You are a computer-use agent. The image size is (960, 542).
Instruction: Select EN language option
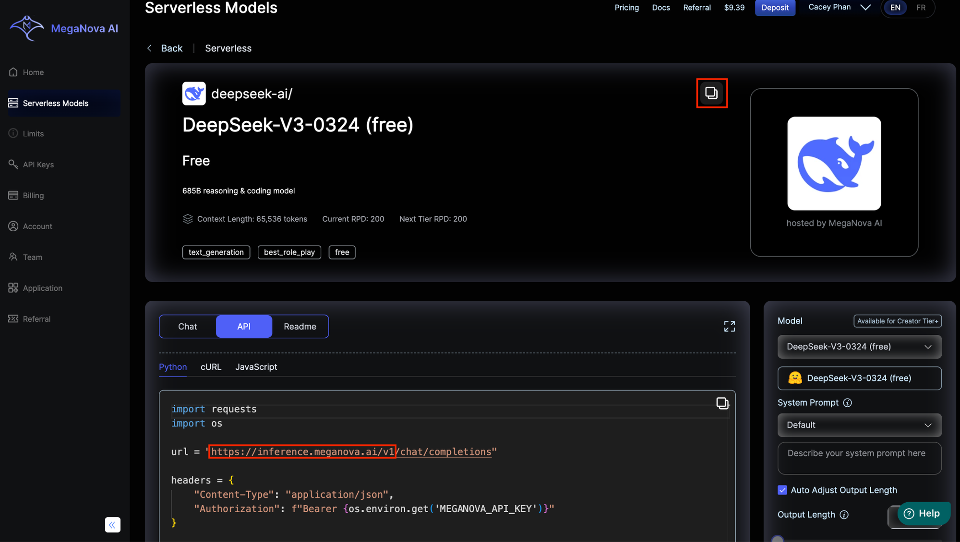(x=895, y=8)
